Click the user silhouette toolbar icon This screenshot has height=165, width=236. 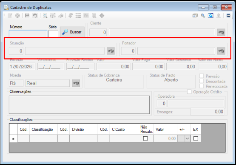point(219,16)
